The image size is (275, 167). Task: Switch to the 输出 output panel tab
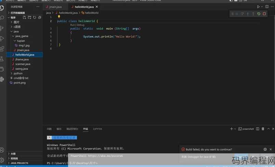pyautogui.click(x=59, y=129)
